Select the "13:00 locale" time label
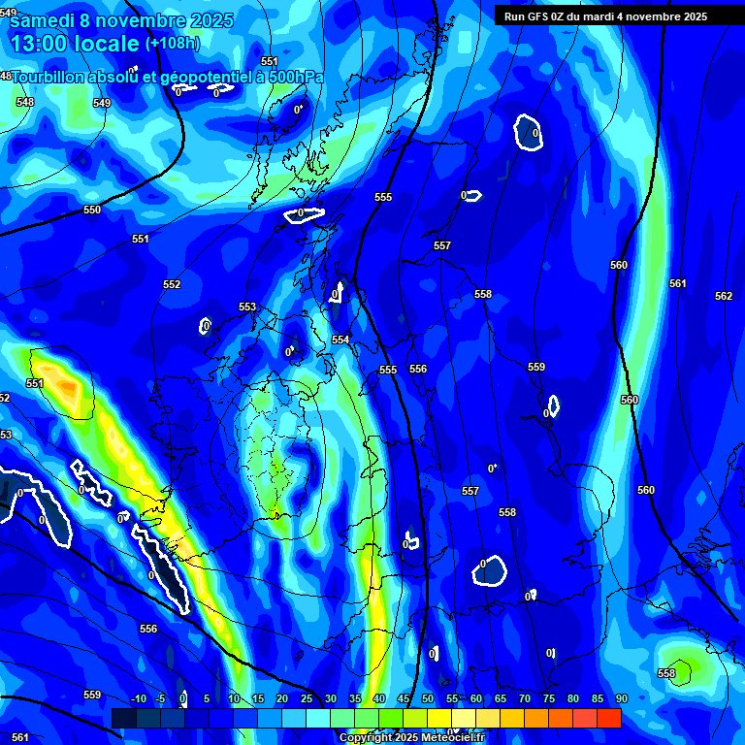 click(75, 44)
